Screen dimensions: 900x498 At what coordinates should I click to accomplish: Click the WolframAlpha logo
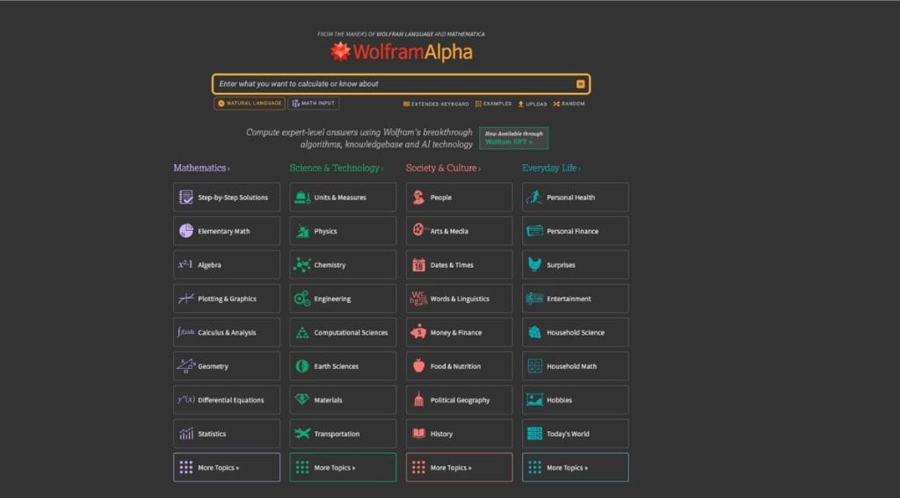401,52
